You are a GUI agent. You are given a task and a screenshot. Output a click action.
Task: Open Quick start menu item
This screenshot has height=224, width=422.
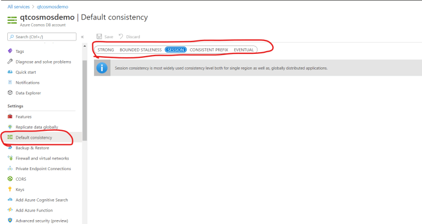pyautogui.click(x=25, y=72)
